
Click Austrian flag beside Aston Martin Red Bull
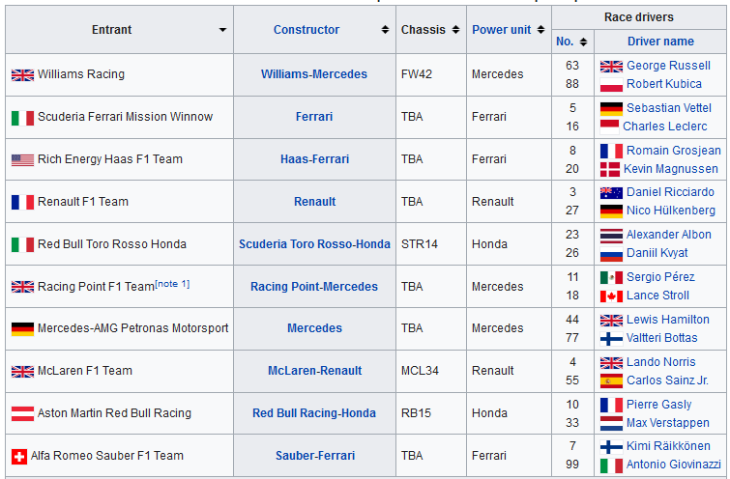23,413
